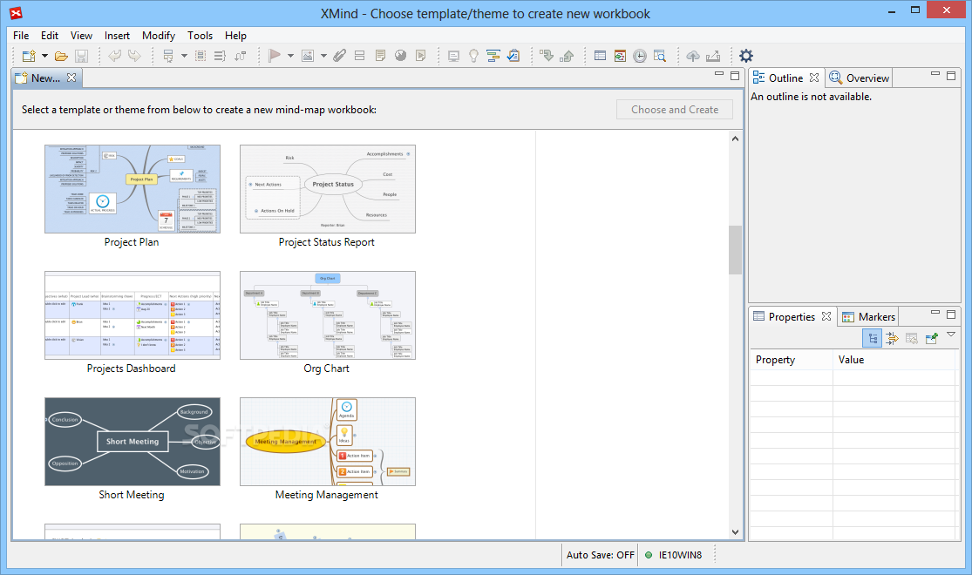Click the Label toolbar icon
This screenshot has height=575, width=972.
359,56
